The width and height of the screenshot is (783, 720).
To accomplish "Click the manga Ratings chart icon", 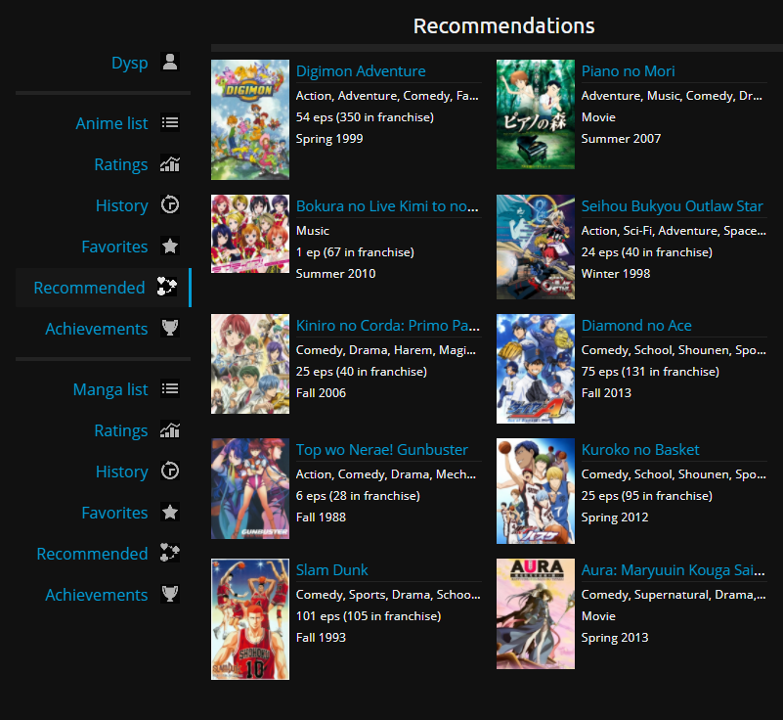I will (170, 430).
